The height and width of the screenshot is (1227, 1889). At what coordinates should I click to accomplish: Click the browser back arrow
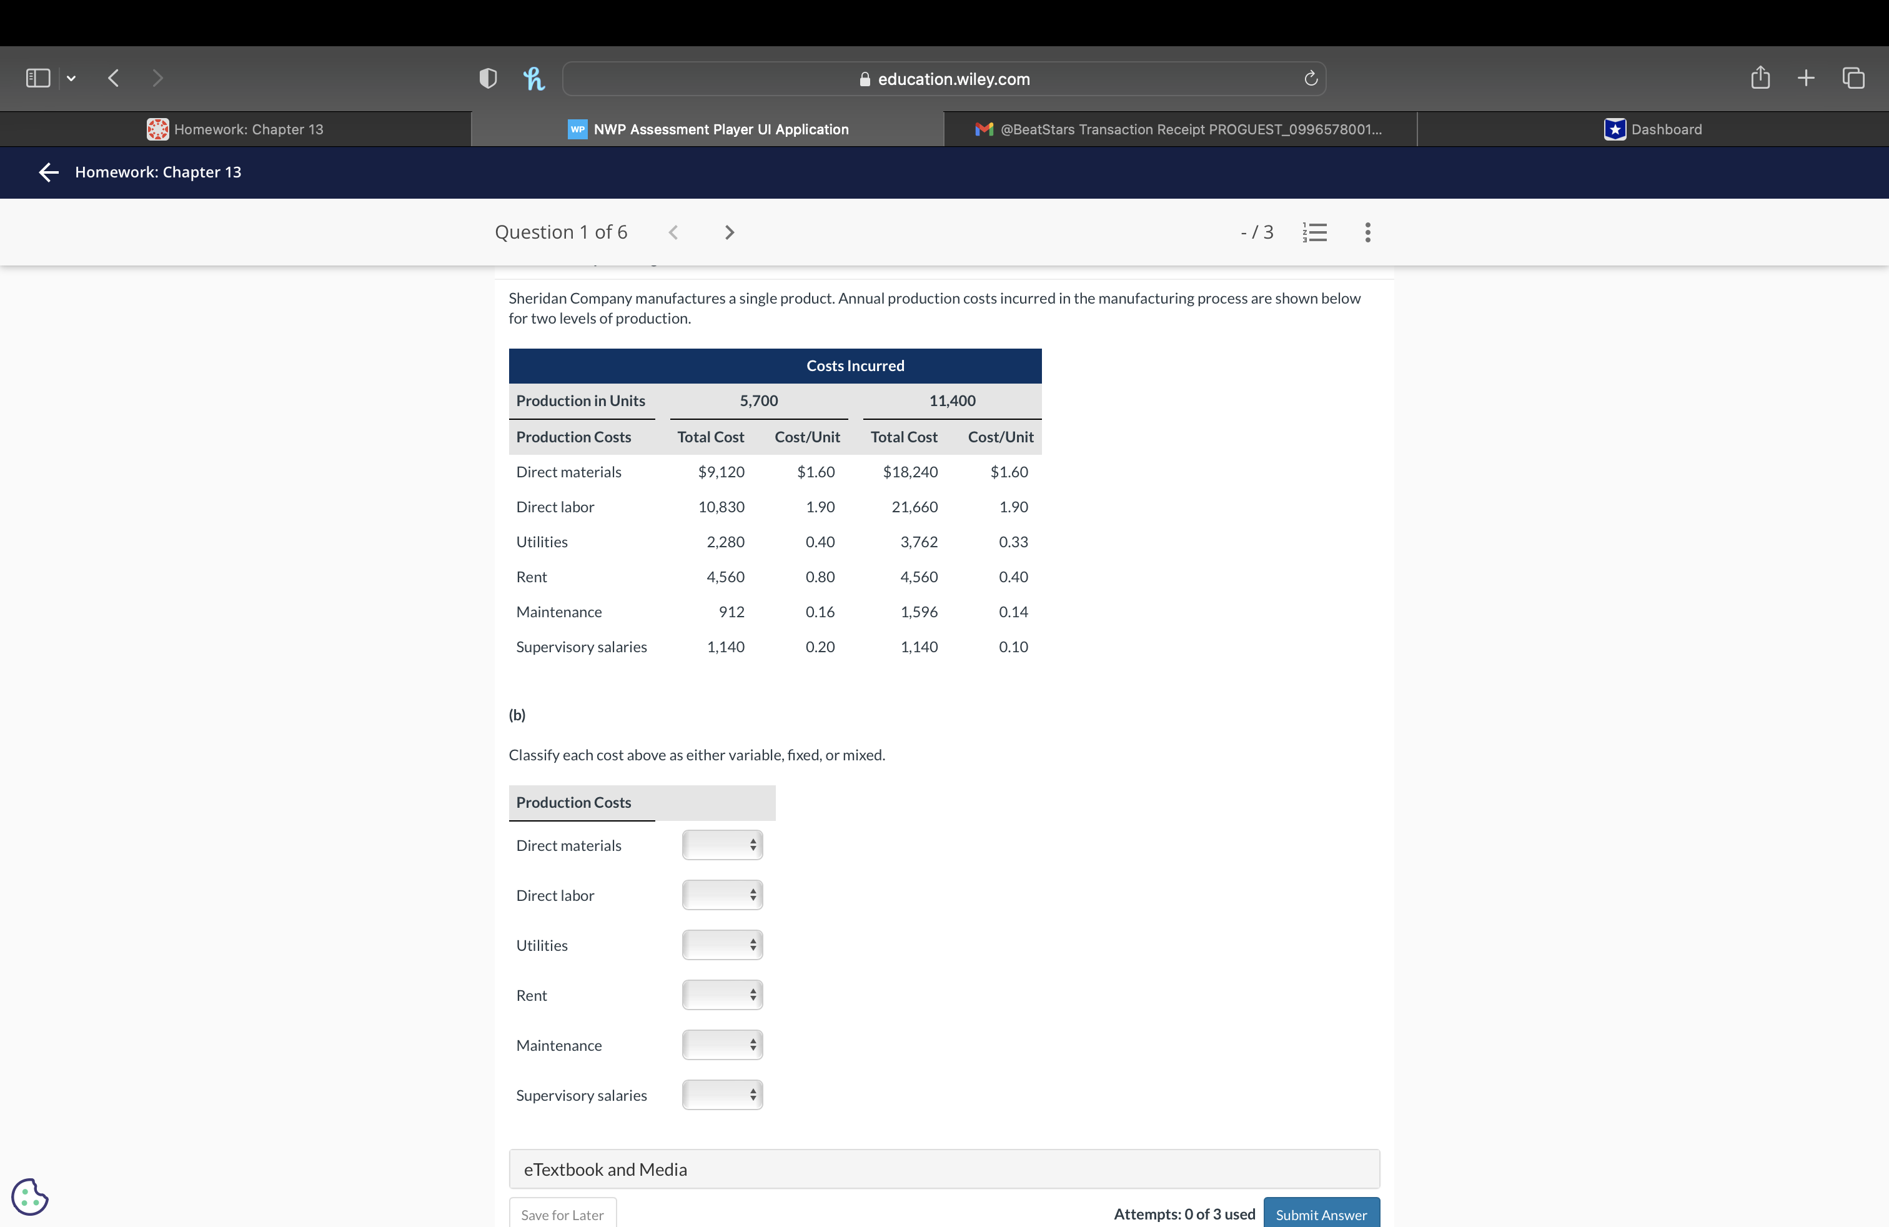tap(114, 77)
